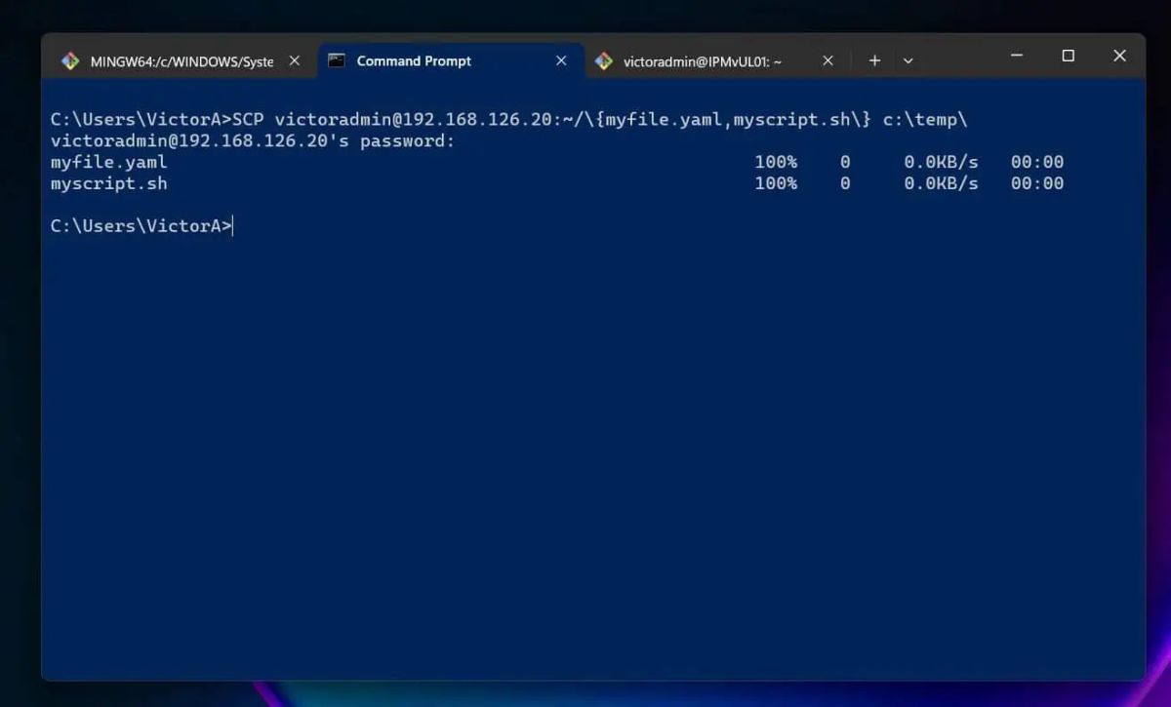Click 00:00 in the myscript.sh row
Viewport: 1171px width, 707px height.
(x=1037, y=183)
